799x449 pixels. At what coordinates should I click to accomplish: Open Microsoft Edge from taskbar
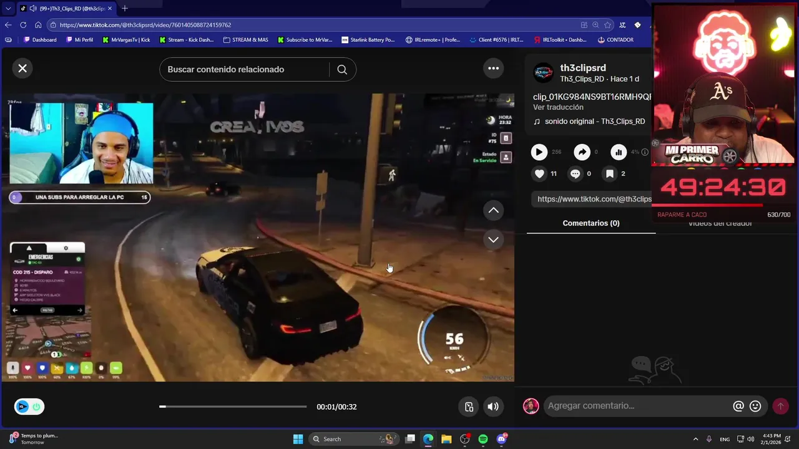click(428, 439)
